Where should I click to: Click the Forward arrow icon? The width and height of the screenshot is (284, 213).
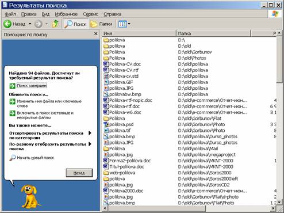click(x=39, y=24)
